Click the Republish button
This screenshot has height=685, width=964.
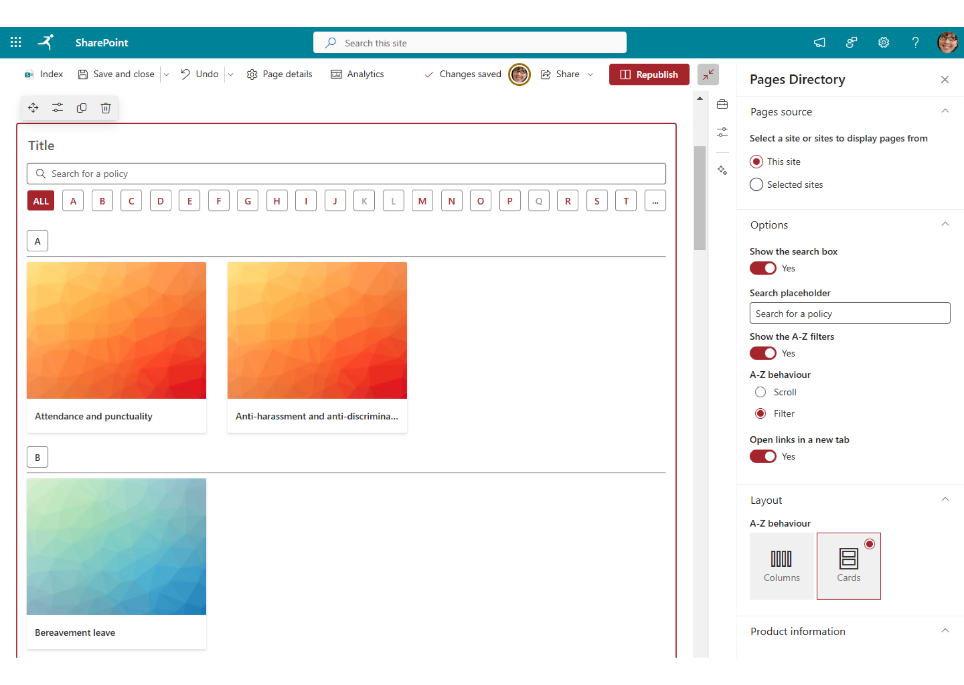pyautogui.click(x=649, y=74)
